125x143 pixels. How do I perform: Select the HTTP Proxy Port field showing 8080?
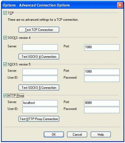[x=102, y=103]
